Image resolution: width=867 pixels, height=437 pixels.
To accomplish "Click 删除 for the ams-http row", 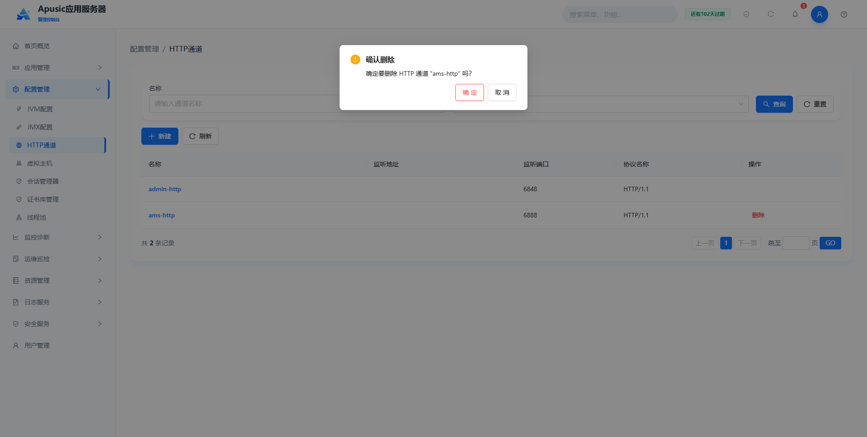I will click(758, 215).
